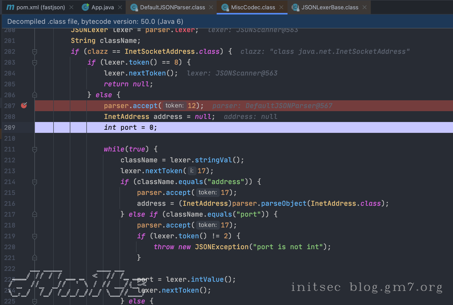Click the inline token hint on line 207
The width and height of the screenshot is (453, 305).
coord(175,105)
